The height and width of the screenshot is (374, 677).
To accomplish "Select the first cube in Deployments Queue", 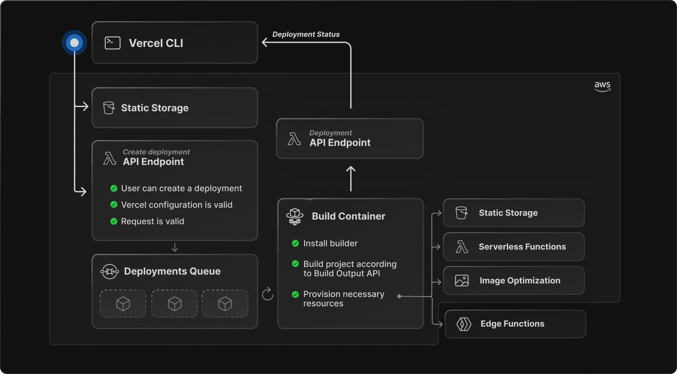I will [123, 303].
